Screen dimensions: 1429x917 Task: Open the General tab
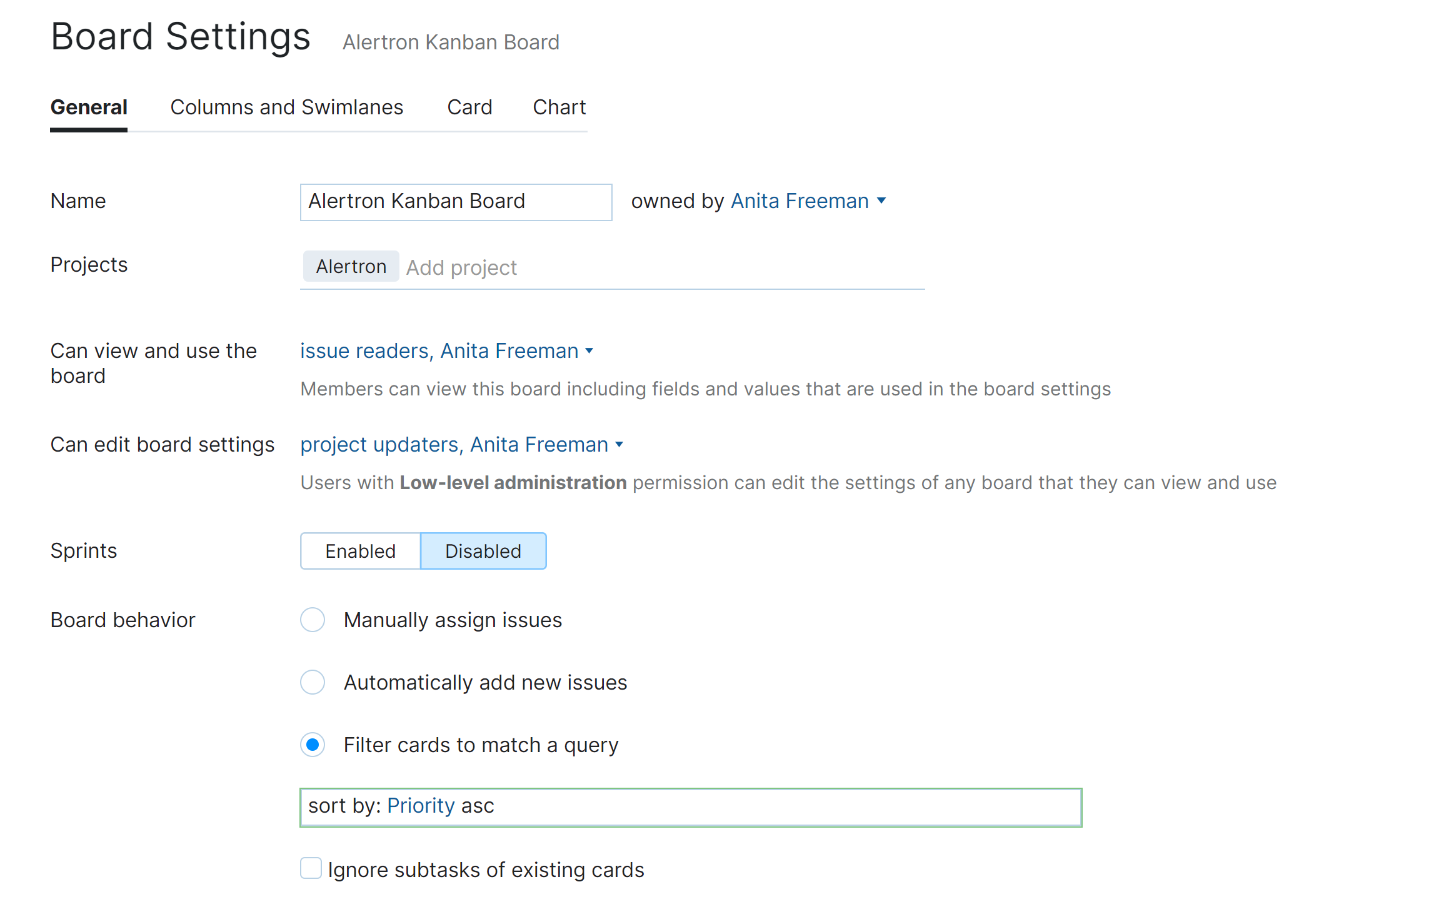click(89, 107)
